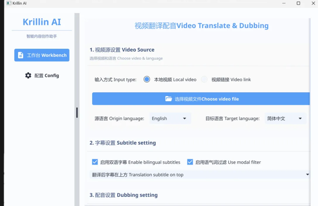Expand Translation subtitle on top dropdown
The image size is (318, 206).
pyautogui.click(x=200, y=174)
